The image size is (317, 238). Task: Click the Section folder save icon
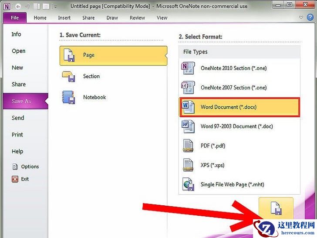tap(69, 77)
